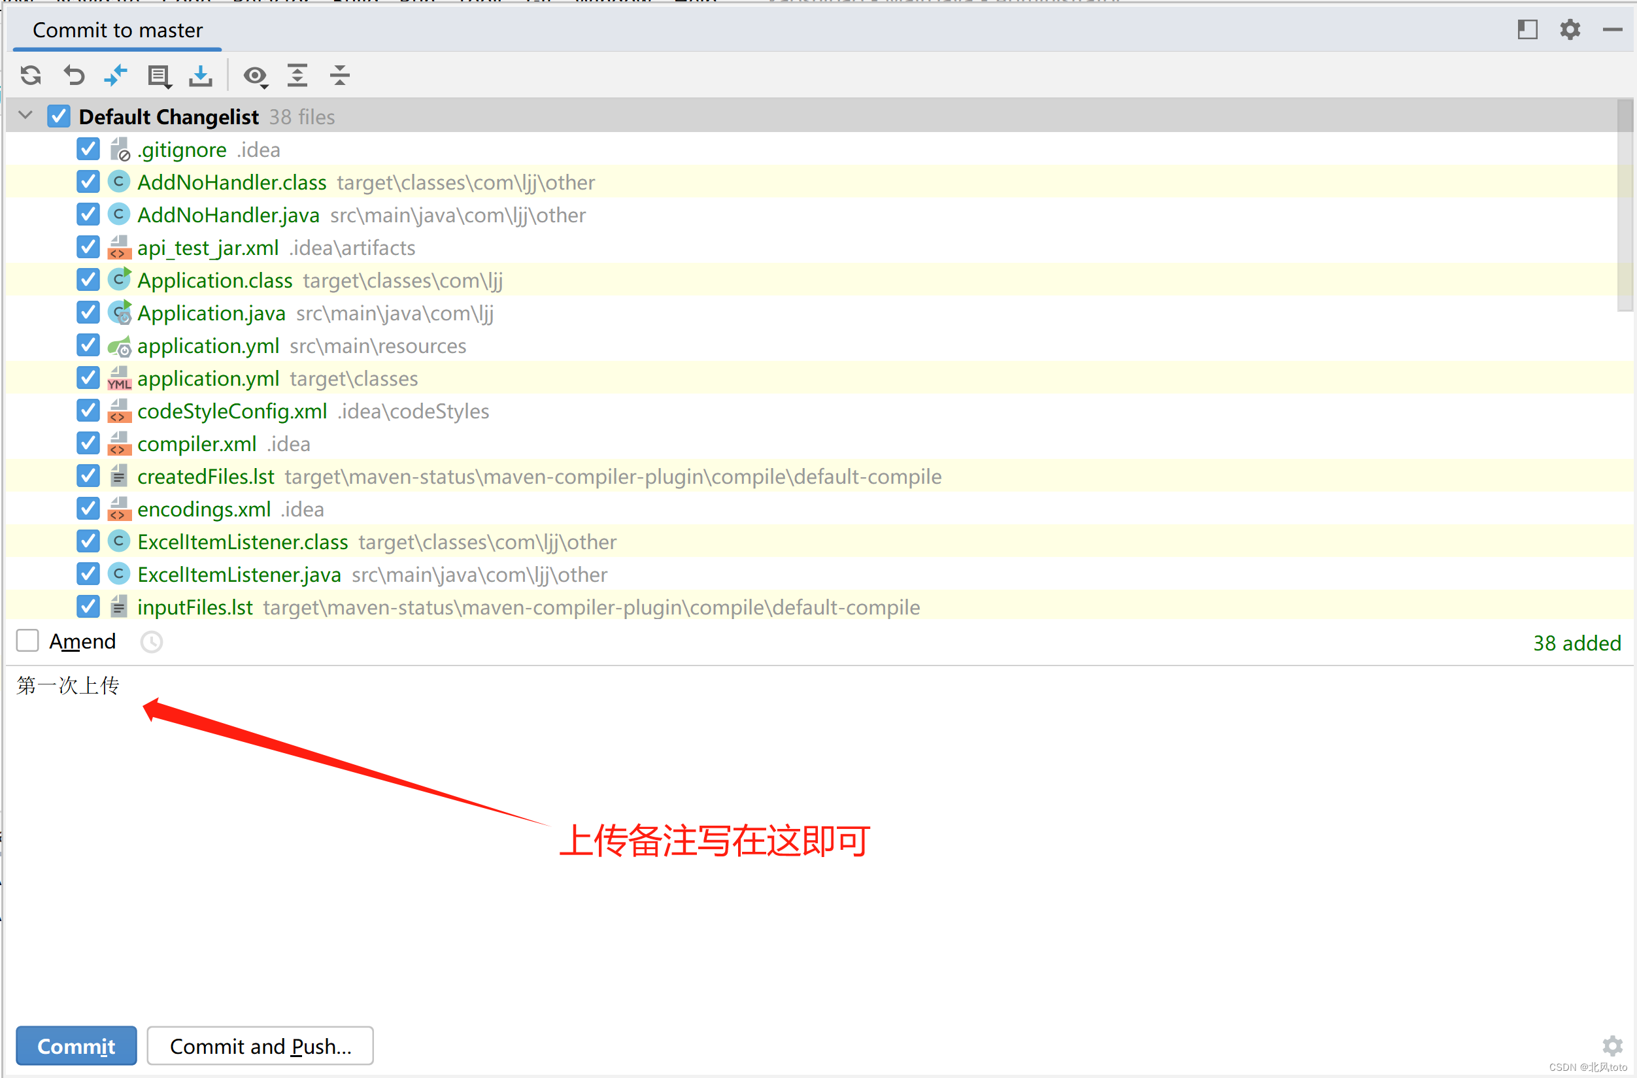Uncheck the inputFiles.lst checkbox
The width and height of the screenshot is (1637, 1078).
(88, 607)
